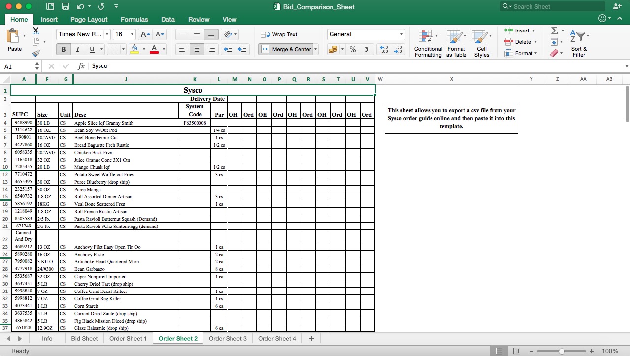This screenshot has width=630, height=356.
Task: Increase font size with larger A icon
Action: click(145, 34)
